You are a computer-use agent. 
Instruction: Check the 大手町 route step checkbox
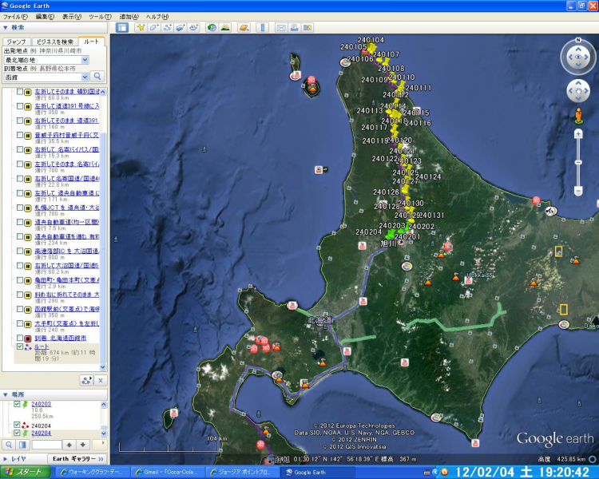click(20, 323)
